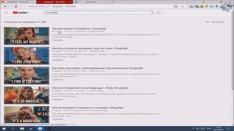The height and width of the screenshot is (131, 234).
Task: Bookmark the page with the star icon
Action: point(182,7)
